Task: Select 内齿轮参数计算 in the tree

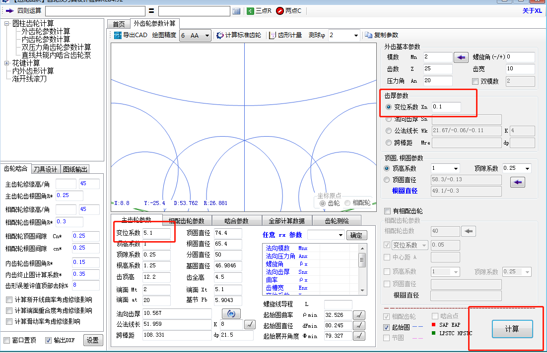Action: [46, 39]
